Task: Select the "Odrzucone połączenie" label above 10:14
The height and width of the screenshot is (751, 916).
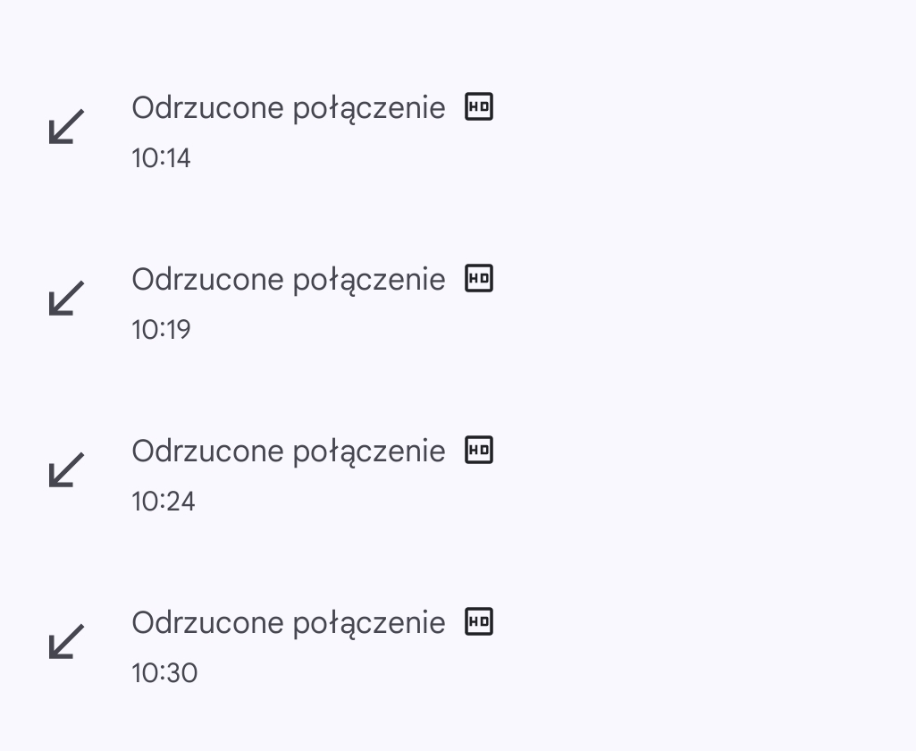Action: (x=288, y=108)
